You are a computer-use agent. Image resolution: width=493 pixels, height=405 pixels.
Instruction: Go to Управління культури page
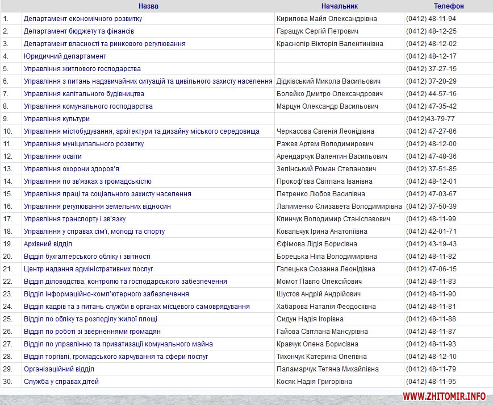click(56, 119)
